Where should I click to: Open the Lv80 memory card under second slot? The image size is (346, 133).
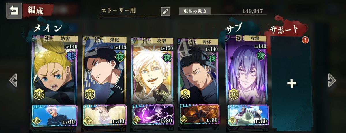click(104, 115)
